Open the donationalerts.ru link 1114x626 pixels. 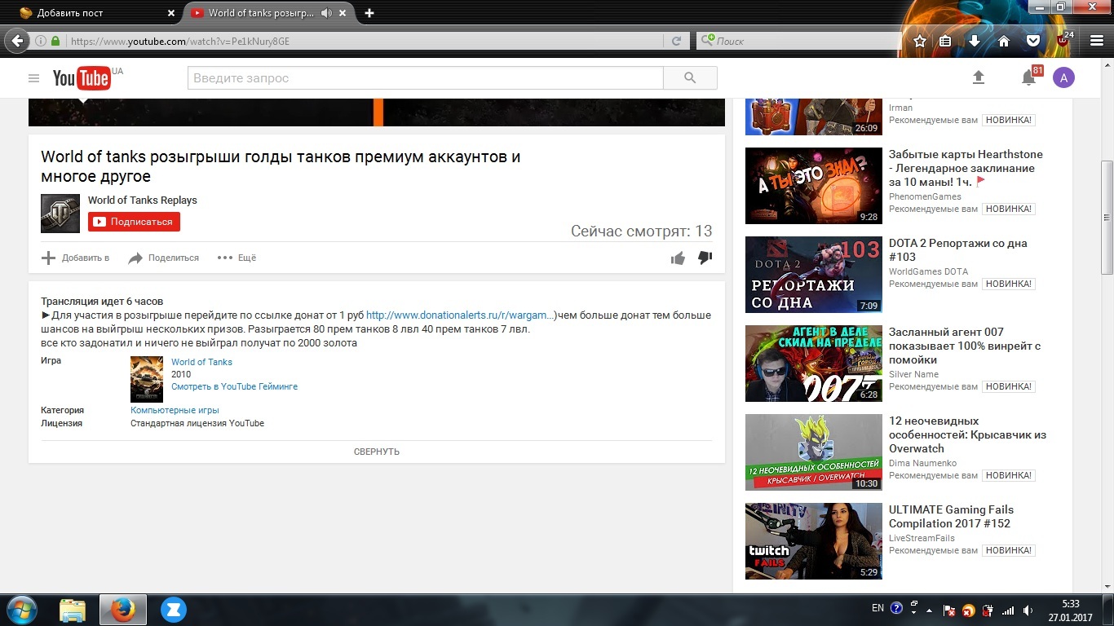(x=461, y=315)
